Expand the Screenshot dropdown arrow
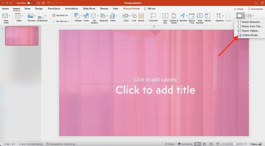265x146 pixels. click(45, 16)
